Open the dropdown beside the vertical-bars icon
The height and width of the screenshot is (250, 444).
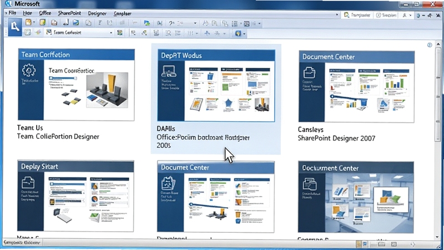click(196, 33)
